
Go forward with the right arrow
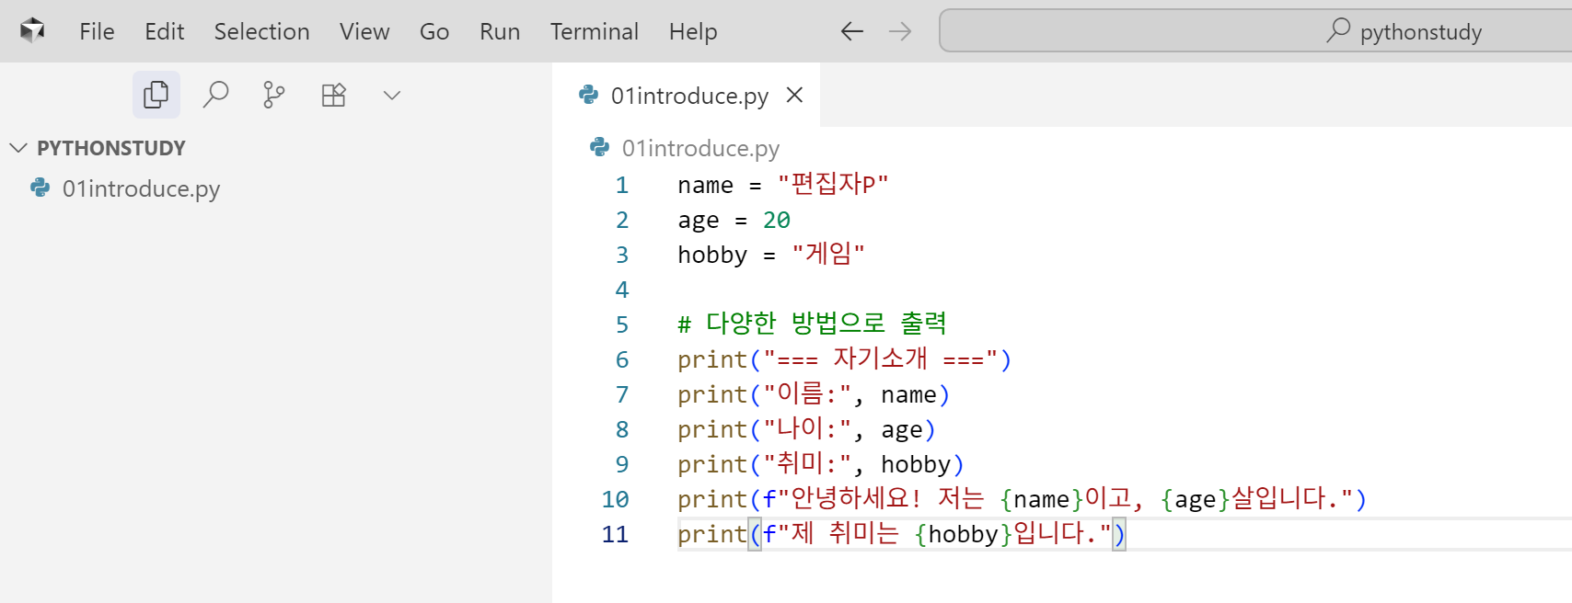(x=900, y=31)
